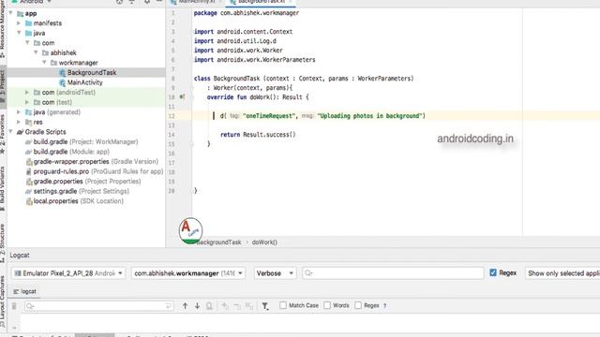Image resolution: width=600 pixels, height=337 pixels.
Task: Click the properties icon beside local.properties
Action: pyautogui.click(x=29, y=201)
